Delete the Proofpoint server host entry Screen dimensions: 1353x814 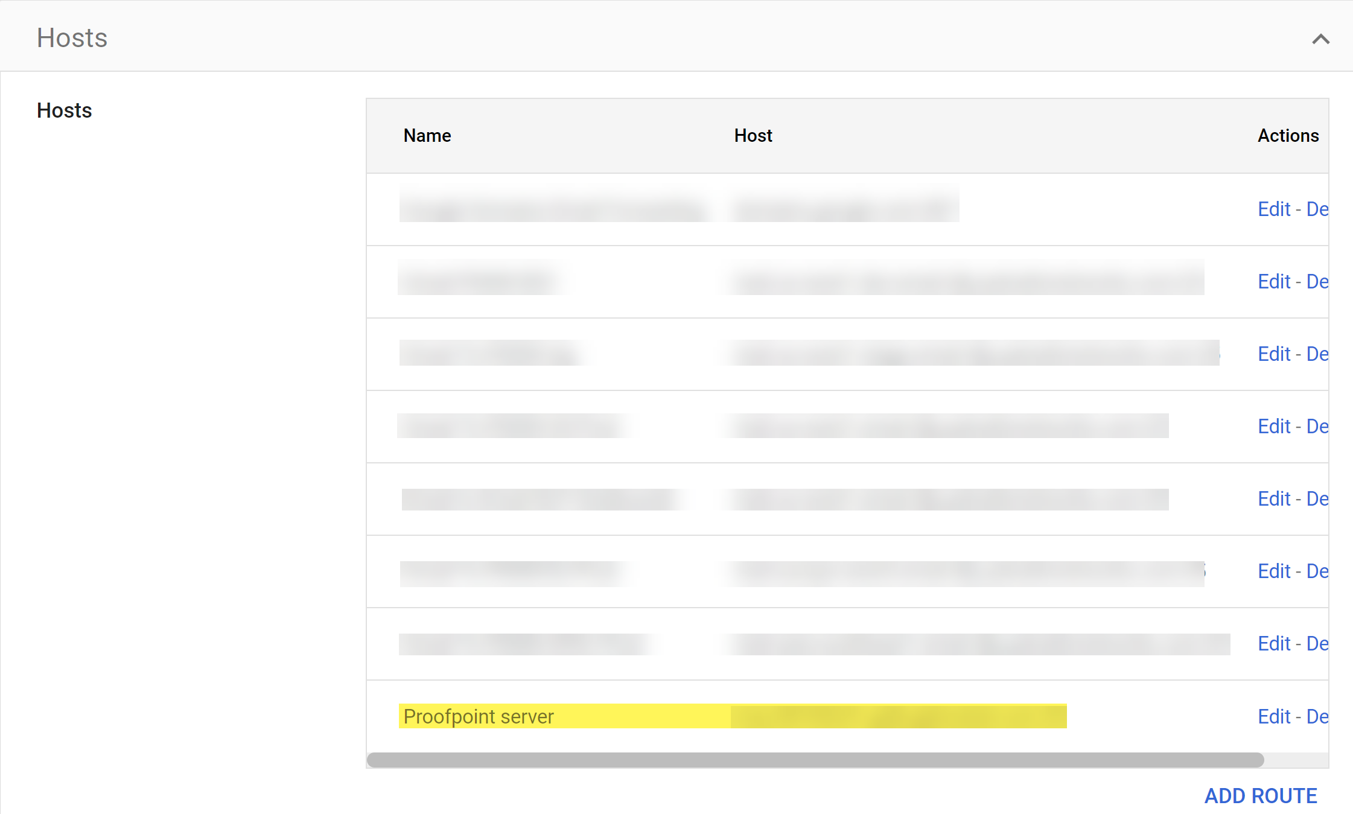tap(1317, 716)
